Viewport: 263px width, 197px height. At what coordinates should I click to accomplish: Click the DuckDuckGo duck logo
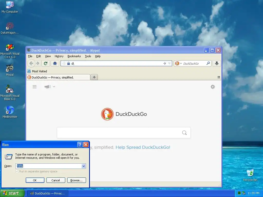click(107, 114)
